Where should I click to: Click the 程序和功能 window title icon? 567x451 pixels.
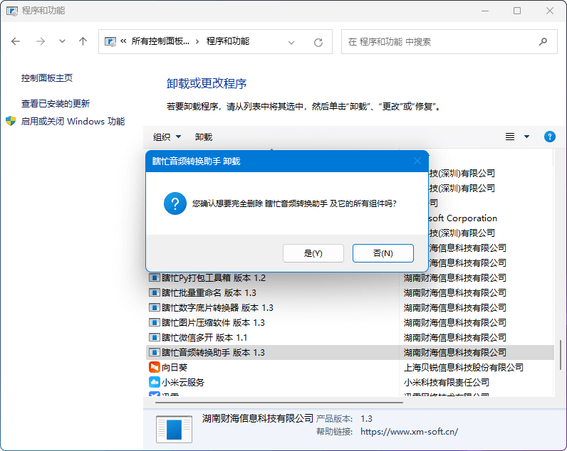click(12, 11)
